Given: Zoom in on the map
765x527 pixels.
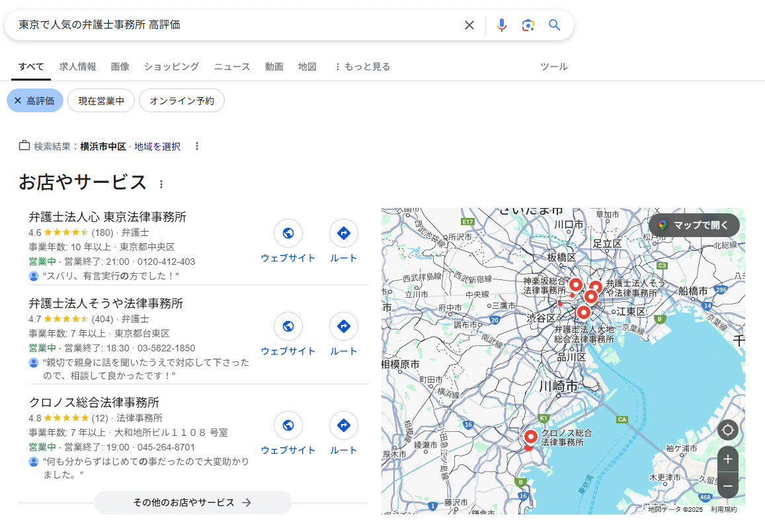Looking at the screenshot, I should coord(727,459).
